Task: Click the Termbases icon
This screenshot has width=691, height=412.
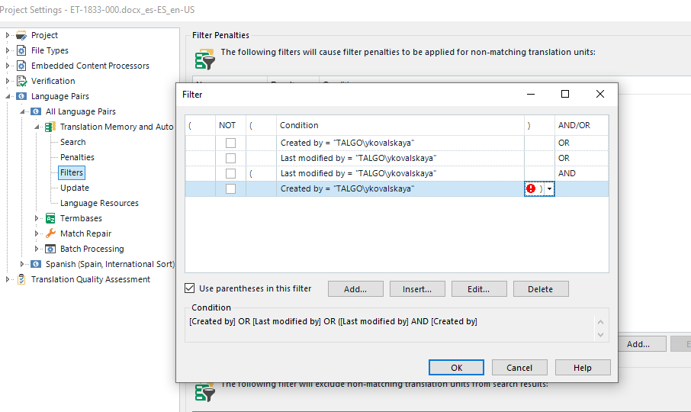Action: 50,218
